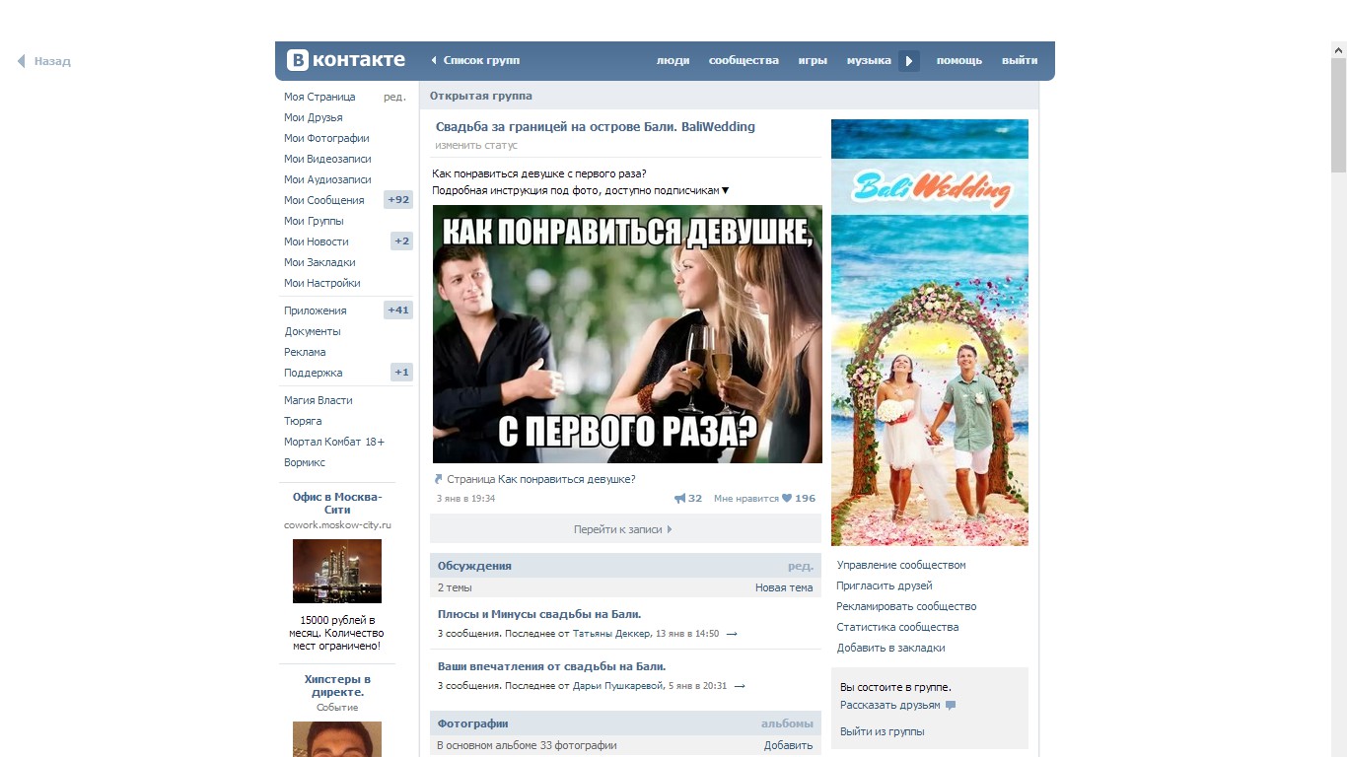
Task: Click the arrow after Ваши впечатления discussion
Action: (x=740, y=686)
